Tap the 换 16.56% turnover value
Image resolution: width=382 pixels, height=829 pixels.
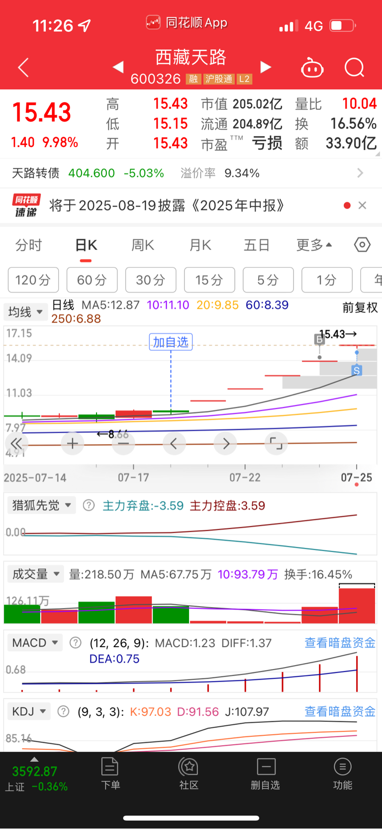tap(354, 124)
